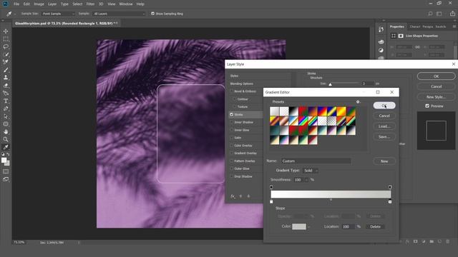Click the foreground color swatch in toolbar
This screenshot has width=458, height=257.
(4, 160)
